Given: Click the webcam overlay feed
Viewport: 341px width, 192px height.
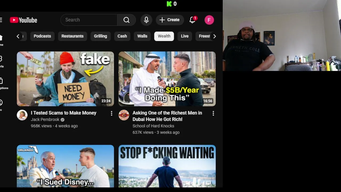Looking at the screenshot, I should pos(282,35).
